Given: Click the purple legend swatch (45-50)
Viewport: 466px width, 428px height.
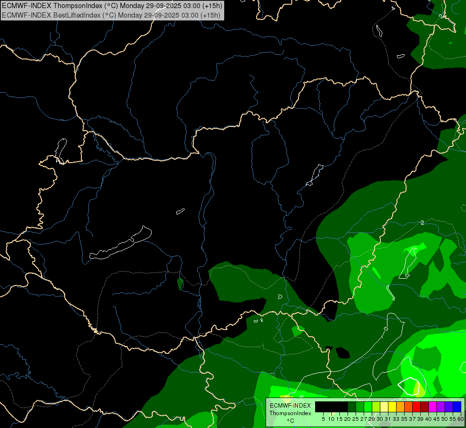Looking at the screenshot, I should [x=441, y=407].
